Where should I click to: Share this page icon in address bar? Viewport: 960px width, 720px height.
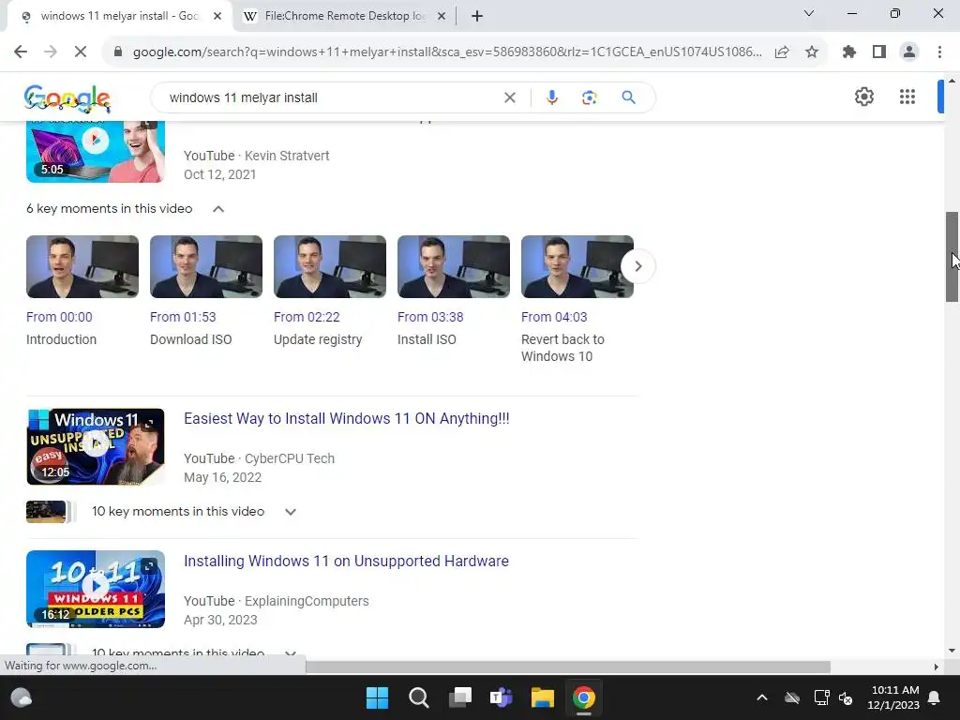782,52
